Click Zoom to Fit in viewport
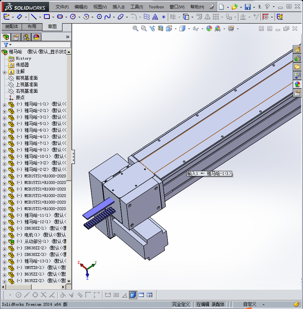The width and height of the screenshot is (303, 309). coord(135,29)
